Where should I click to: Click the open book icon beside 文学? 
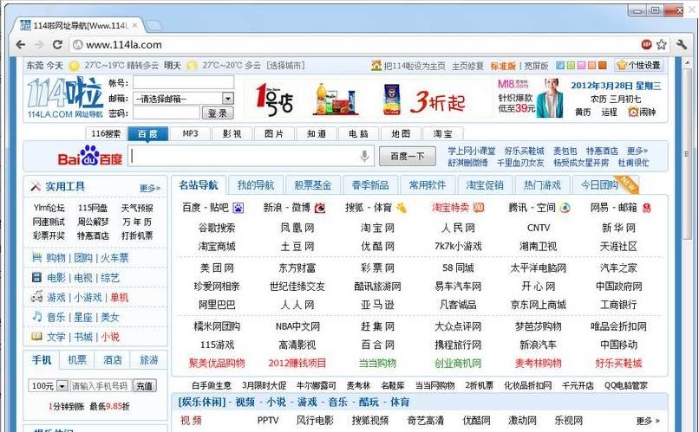tap(36, 337)
